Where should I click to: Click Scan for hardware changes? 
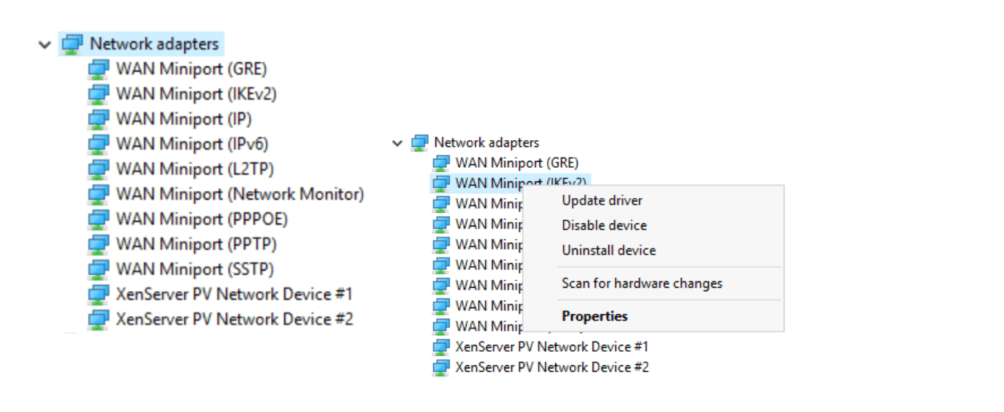[x=641, y=283]
